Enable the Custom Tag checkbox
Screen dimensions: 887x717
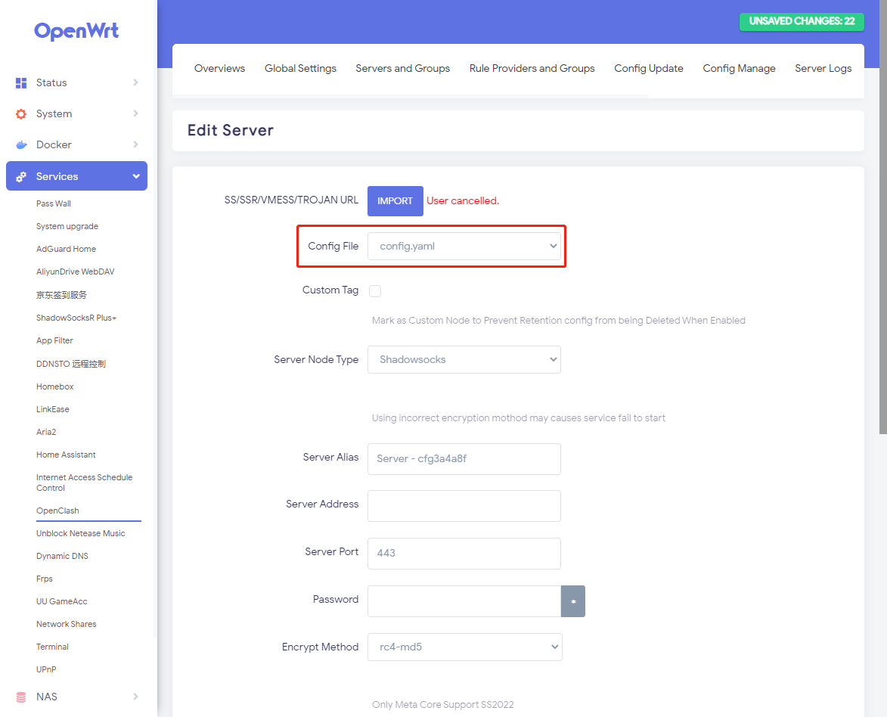pyautogui.click(x=375, y=291)
